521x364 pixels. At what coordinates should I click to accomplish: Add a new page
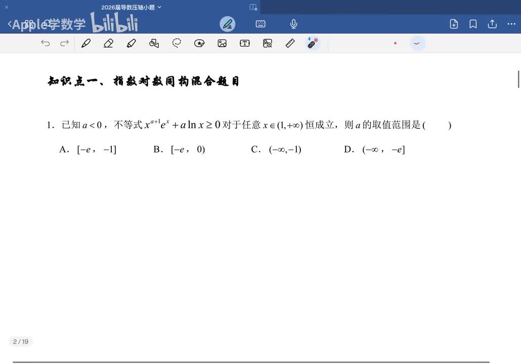(x=454, y=24)
